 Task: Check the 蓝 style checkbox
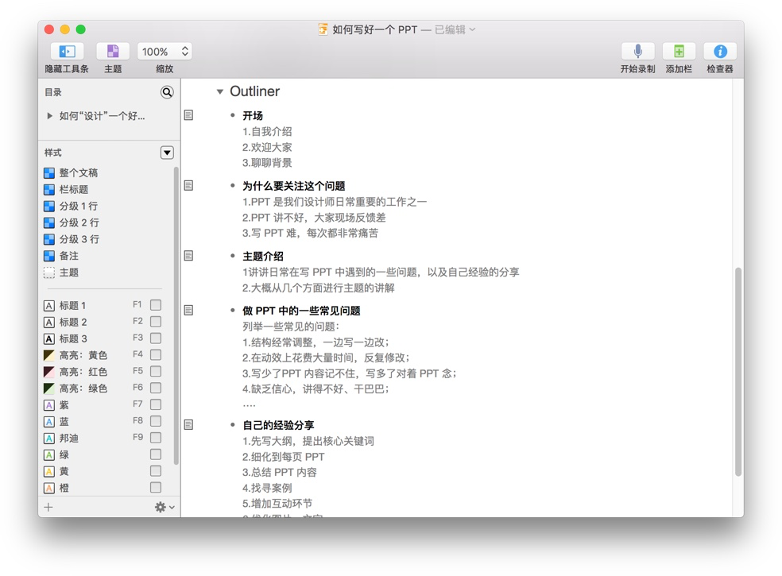[x=156, y=421]
